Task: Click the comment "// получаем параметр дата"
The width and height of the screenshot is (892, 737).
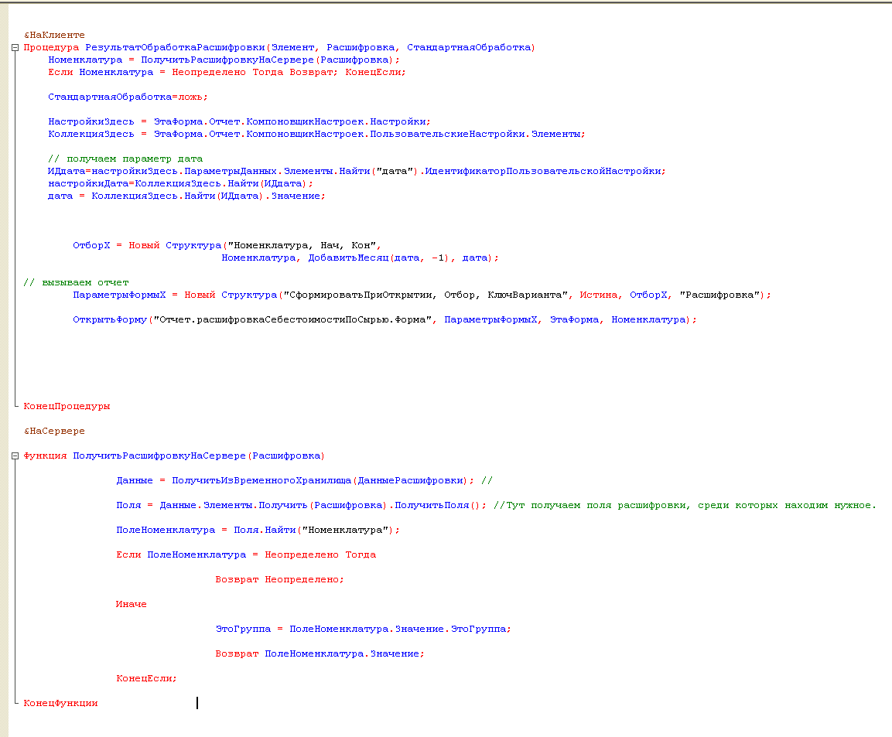Action: (x=125, y=159)
